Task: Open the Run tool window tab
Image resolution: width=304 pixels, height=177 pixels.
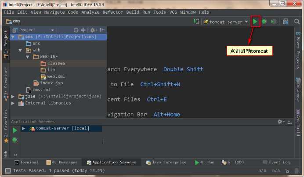Action: 205,162
